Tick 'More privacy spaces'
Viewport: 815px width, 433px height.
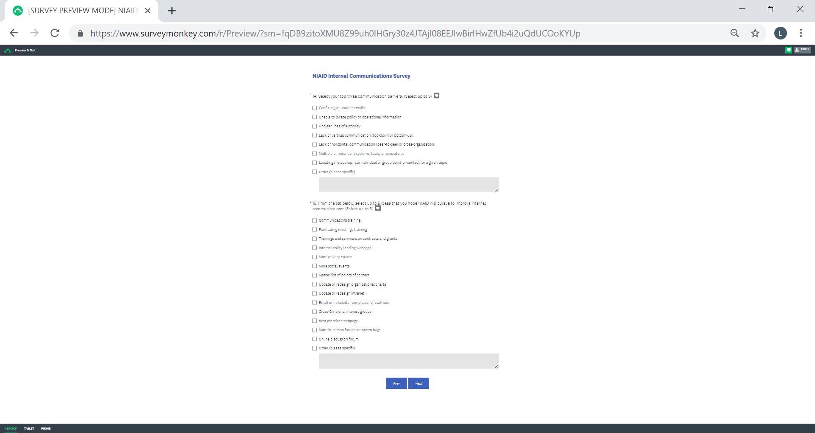pyautogui.click(x=315, y=257)
